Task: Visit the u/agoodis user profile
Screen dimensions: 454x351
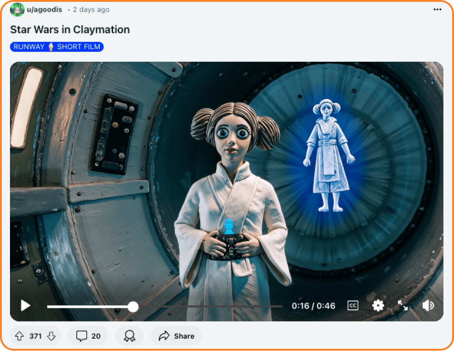Action: 44,10
